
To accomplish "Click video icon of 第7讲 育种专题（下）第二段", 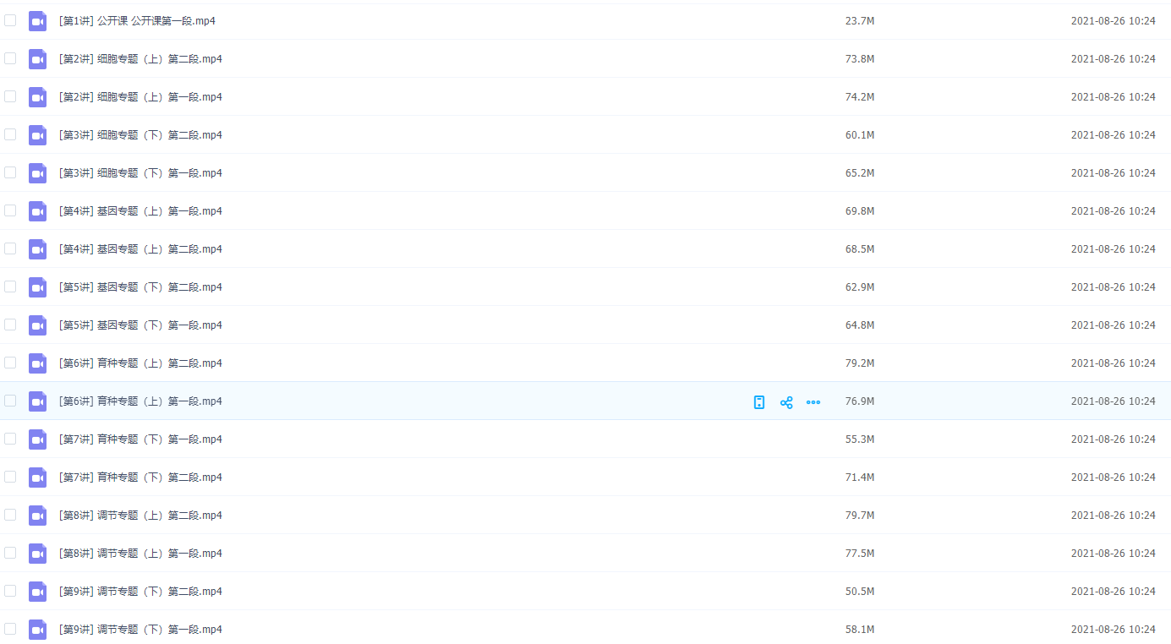I will click(37, 478).
